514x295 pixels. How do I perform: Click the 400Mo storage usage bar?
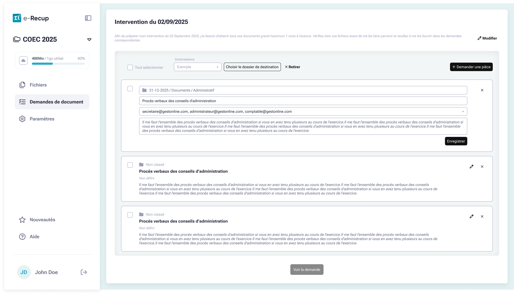(58, 64)
